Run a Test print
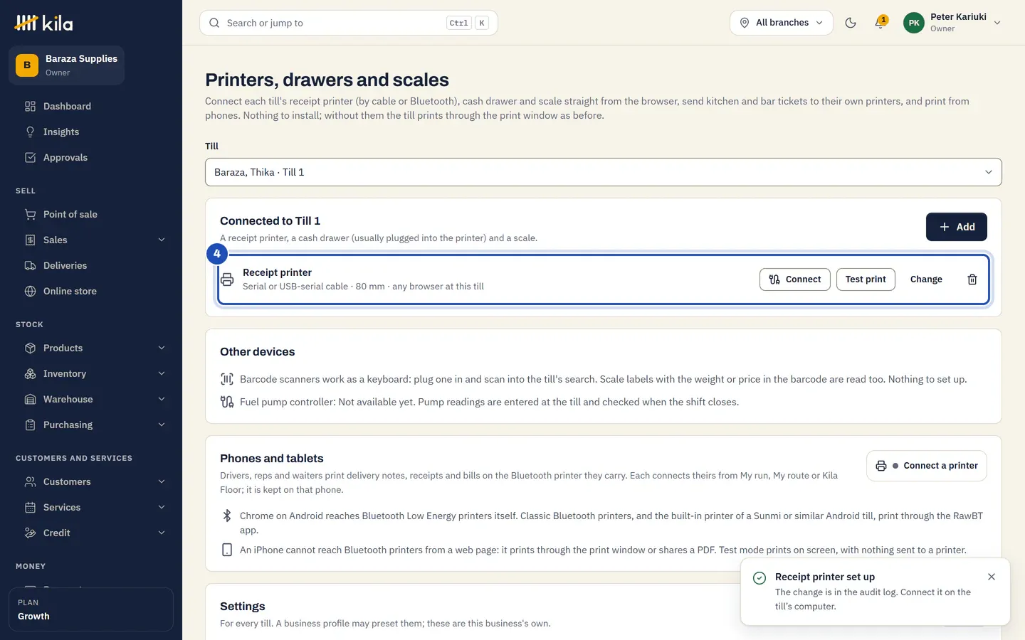This screenshot has width=1025, height=640. click(866, 279)
